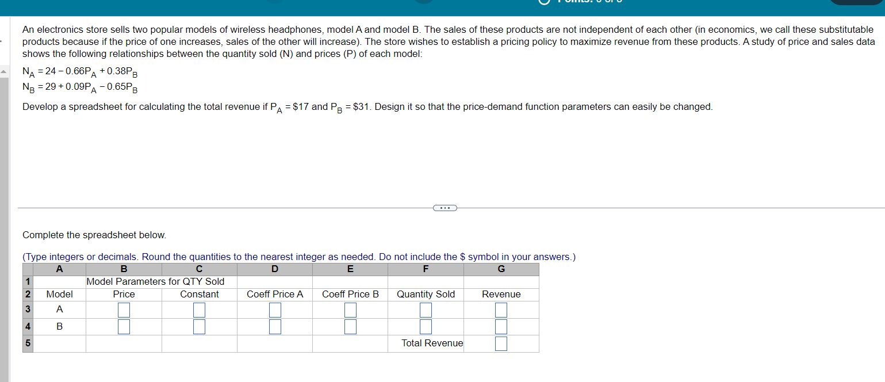The image size is (885, 382).
Task: Click the Model Parameters for QTY Sold header cell
Action: pos(156,281)
